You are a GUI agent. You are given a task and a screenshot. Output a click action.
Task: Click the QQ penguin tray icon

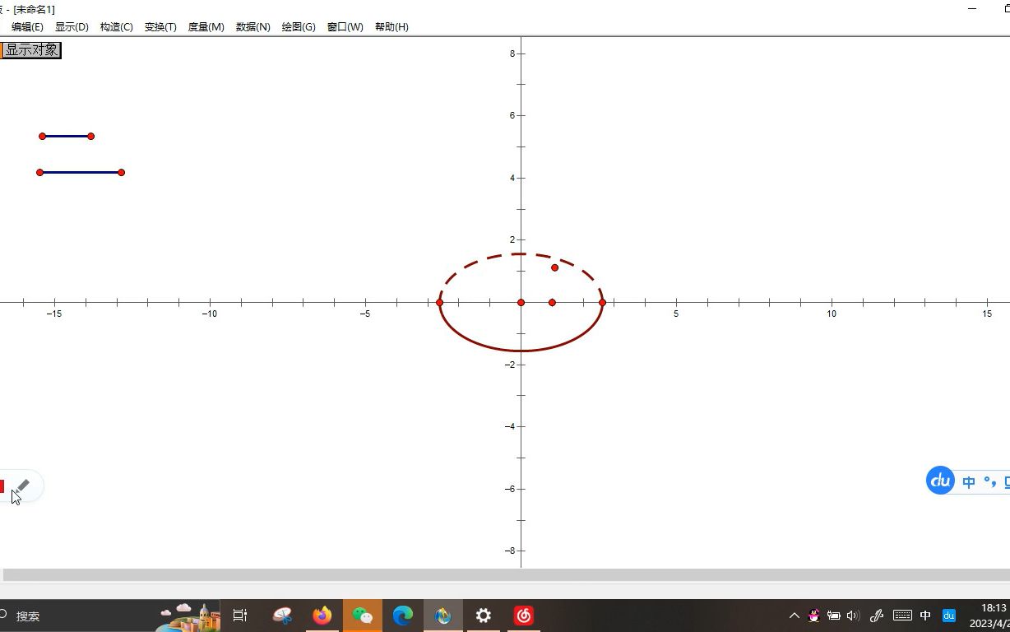coord(814,616)
